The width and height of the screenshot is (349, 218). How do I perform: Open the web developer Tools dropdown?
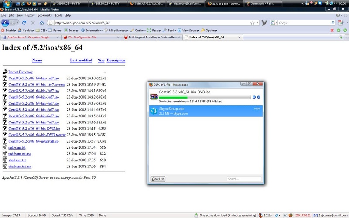(169, 31)
